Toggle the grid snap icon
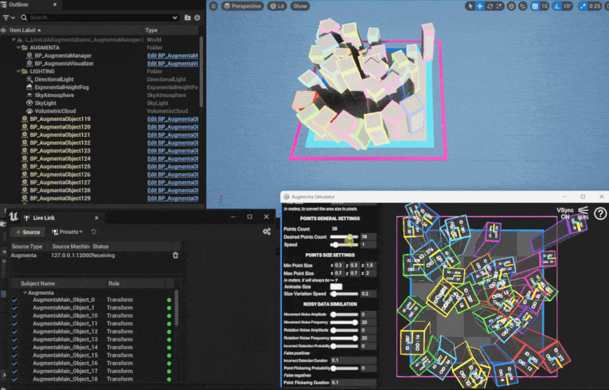Image resolution: width=609 pixels, height=390 pixels. (535, 6)
